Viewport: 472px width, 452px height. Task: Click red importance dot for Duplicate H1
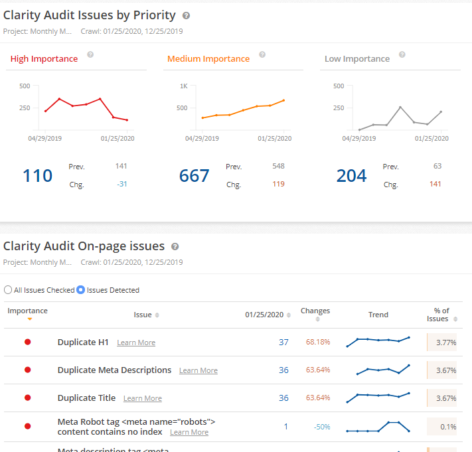tap(28, 342)
